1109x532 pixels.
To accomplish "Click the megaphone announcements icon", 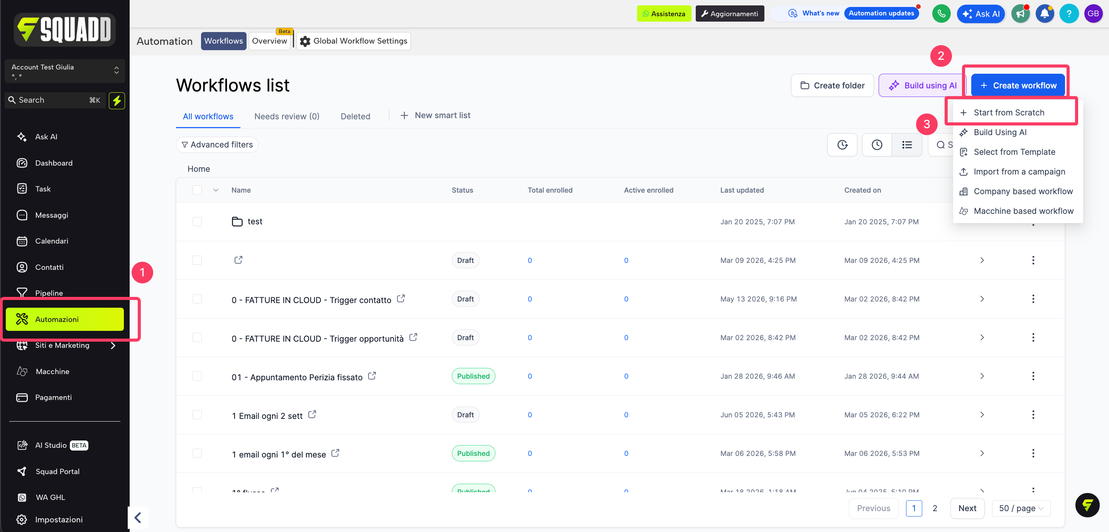I will (1020, 14).
